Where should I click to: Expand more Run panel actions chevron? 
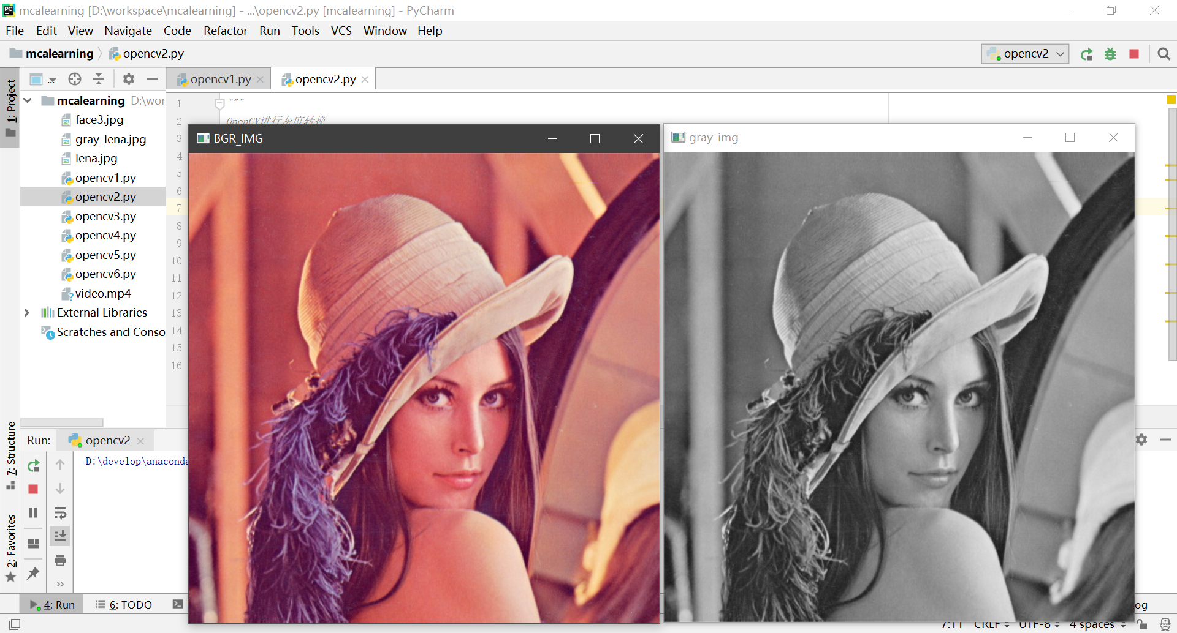click(60, 584)
